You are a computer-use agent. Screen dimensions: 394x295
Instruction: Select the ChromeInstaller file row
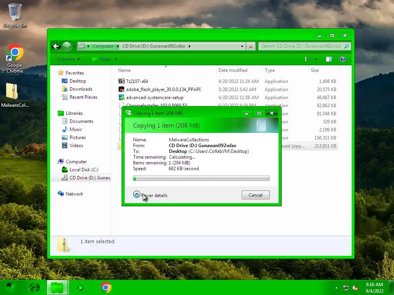click(227, 105)
